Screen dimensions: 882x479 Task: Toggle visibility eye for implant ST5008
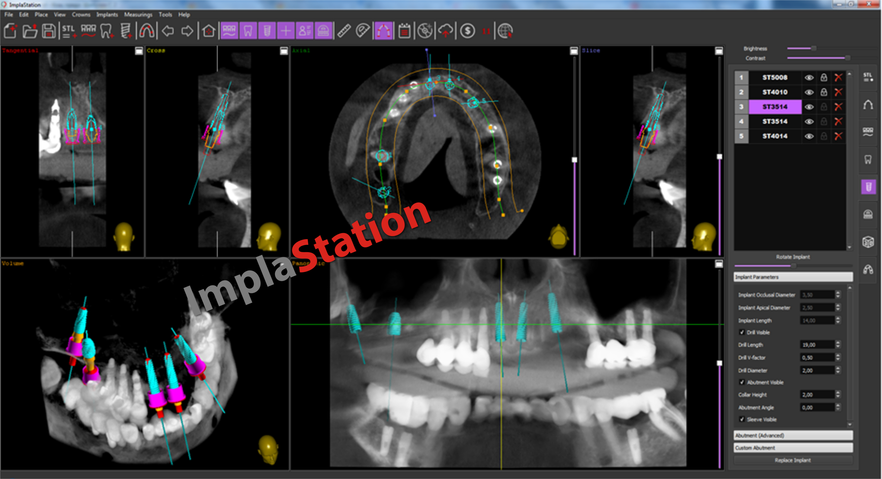(x=809, y=77)
